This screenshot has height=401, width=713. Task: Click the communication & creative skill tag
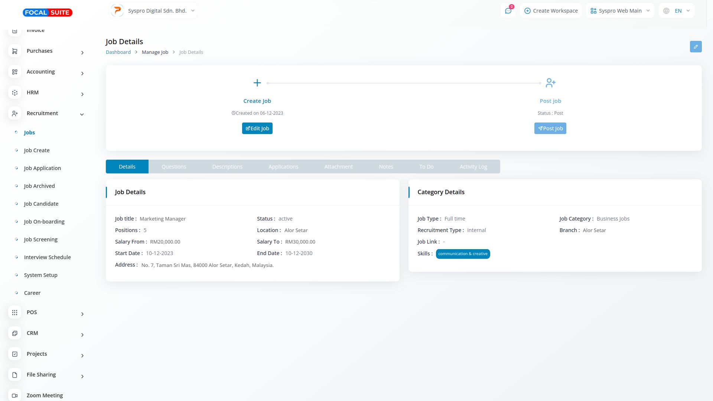(x=463, y=254)
